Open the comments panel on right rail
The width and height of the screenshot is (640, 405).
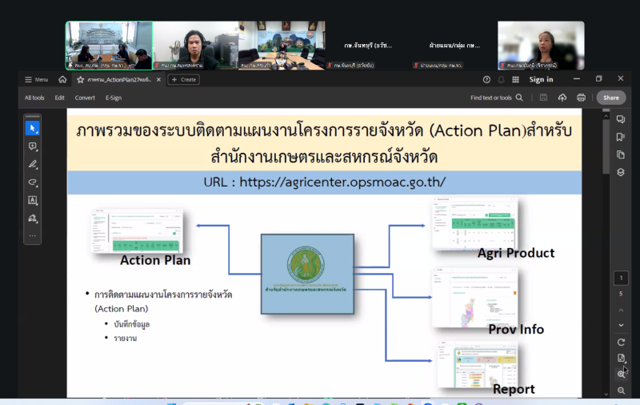(x=621, y=119)
